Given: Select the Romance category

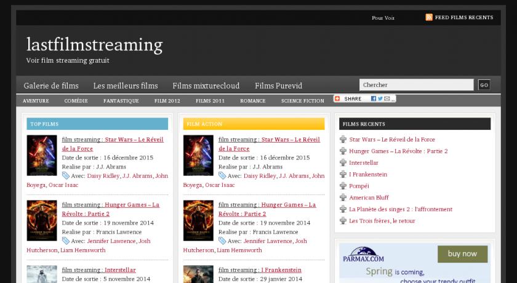Looking at the screenshot, I should click(x=252, y=101).
